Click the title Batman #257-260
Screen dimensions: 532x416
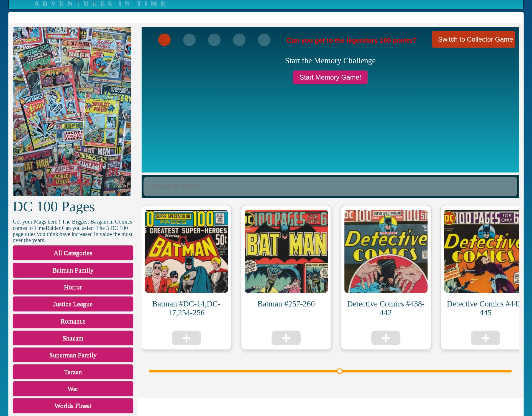tap(286, 304)
